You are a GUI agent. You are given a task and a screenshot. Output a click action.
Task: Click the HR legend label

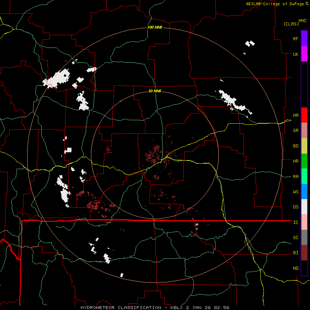pyautogui.click(x=296, y=161)
